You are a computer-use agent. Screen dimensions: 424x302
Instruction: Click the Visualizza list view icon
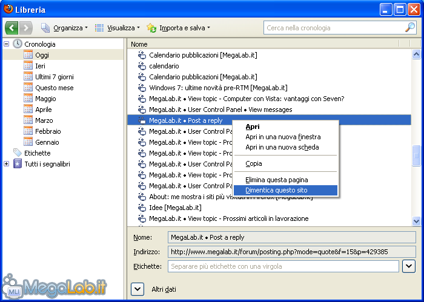click(x=99, y=28)
